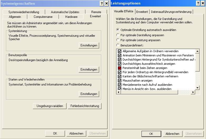The height and width of the screenshot is (139, 206).
Task: Switch to the Hardware tab
Action: pyautogui.click(x=71, y=17)
